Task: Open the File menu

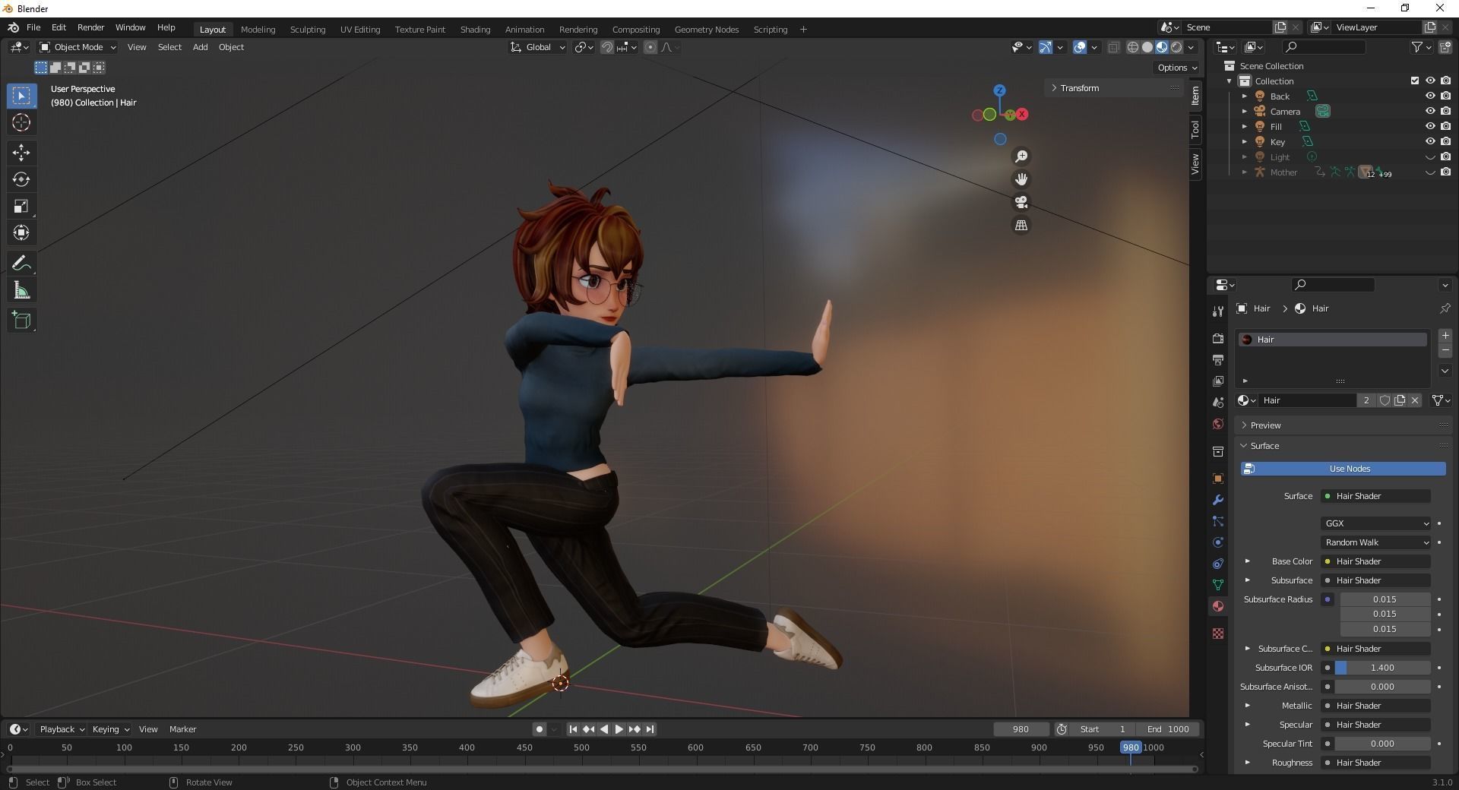Action: pyautogui.click(x=33, y=27)
